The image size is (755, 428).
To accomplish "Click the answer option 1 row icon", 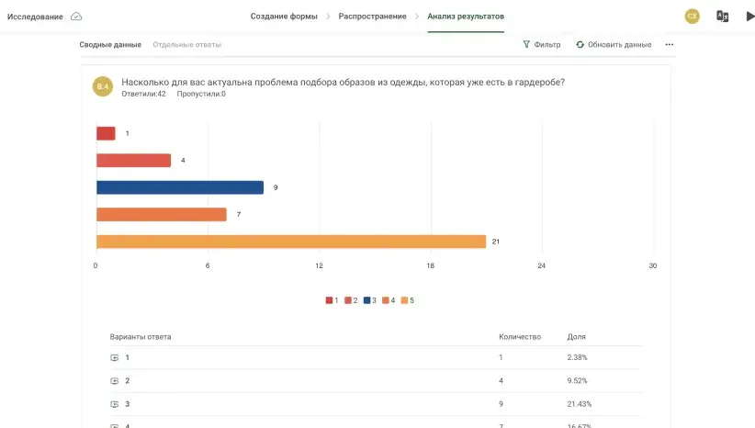I will 114,357.
